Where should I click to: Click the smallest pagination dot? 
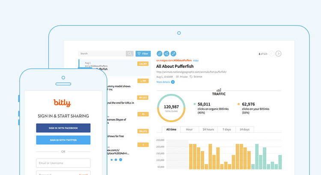tap(112, 160)
